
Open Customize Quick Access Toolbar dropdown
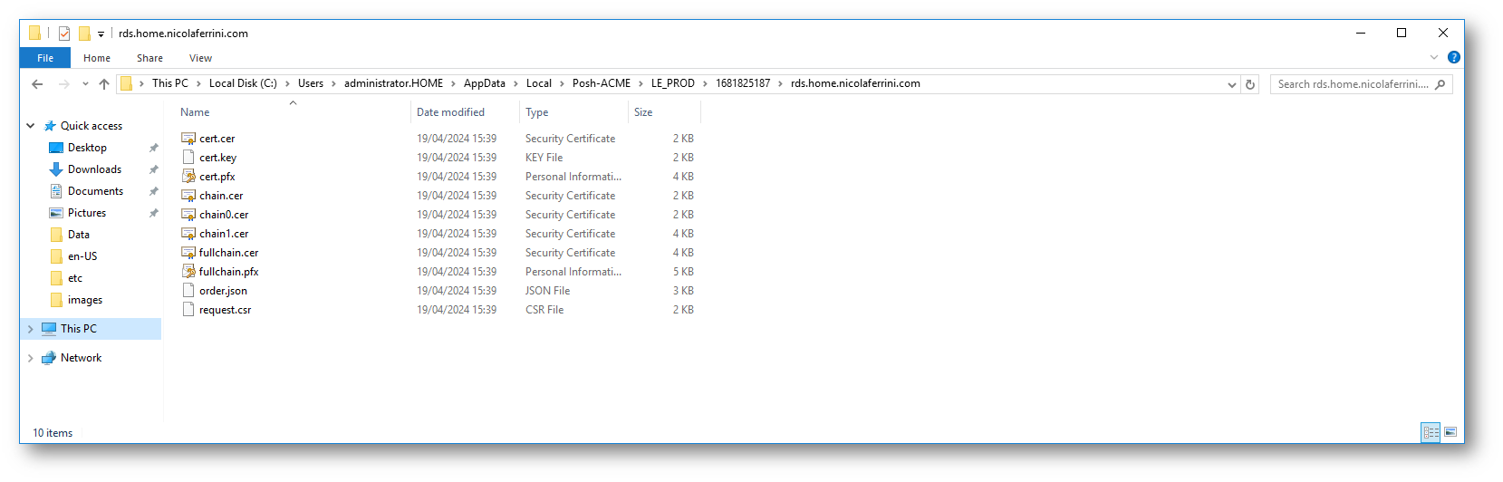click(101, 34)
